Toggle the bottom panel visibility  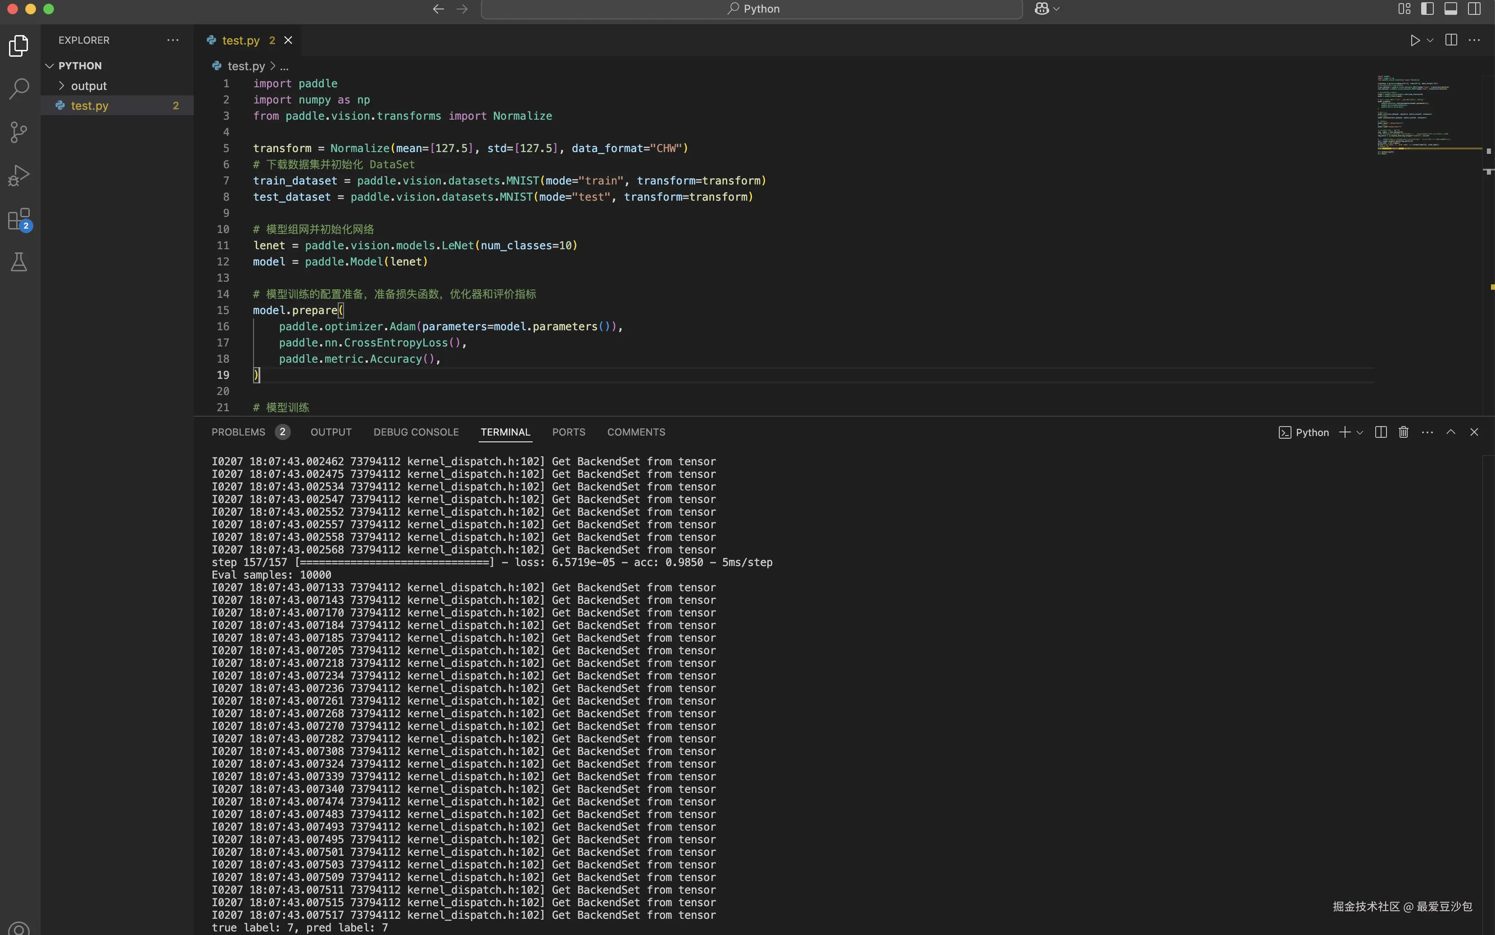point(1451,9)
